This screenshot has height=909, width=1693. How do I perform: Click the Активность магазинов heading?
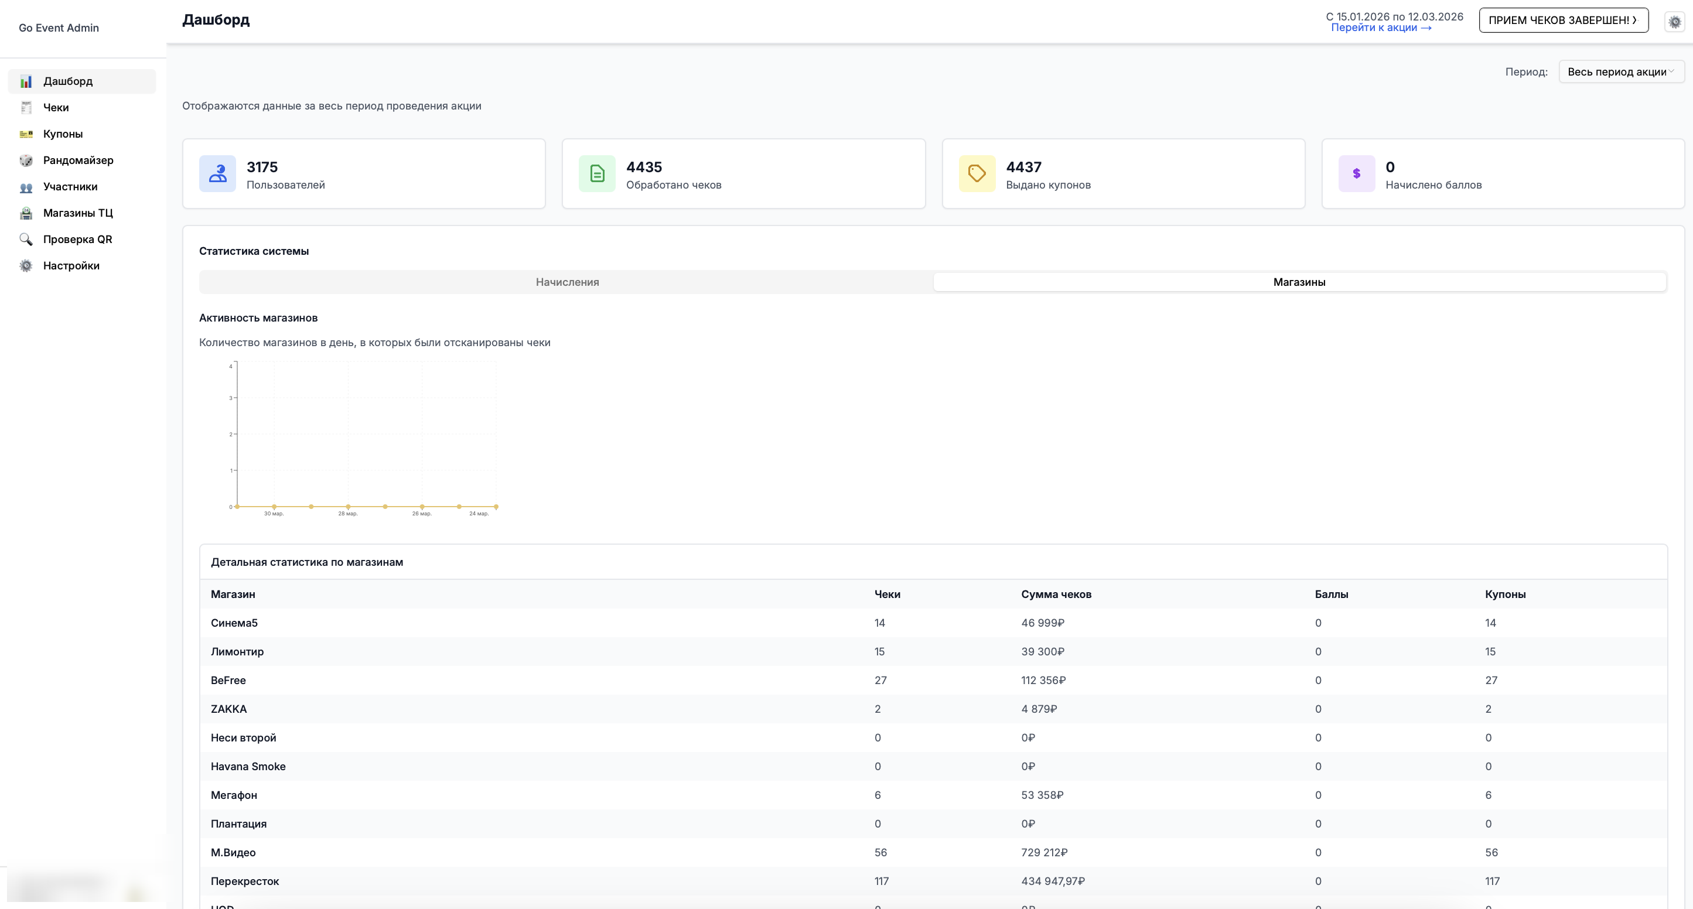258,318
